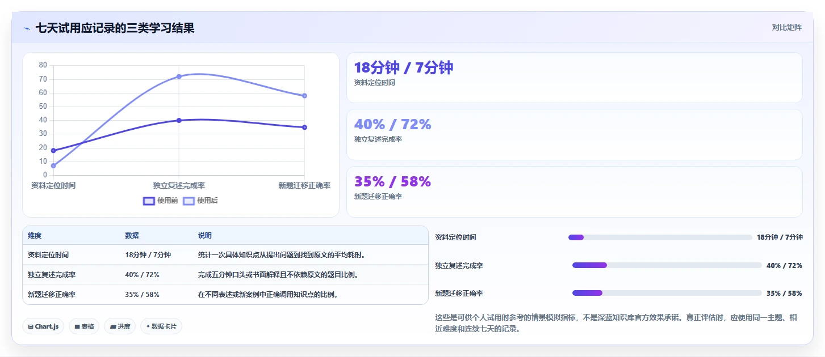Viewport: 825px width, 357px height.
Task: Click the 35% / 58% data card heading
Action: point(393,181)
